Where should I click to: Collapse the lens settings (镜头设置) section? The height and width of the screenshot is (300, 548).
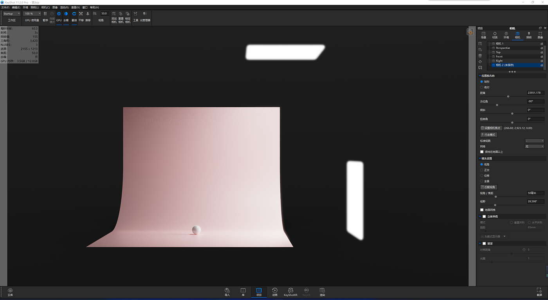pos(480,159)
